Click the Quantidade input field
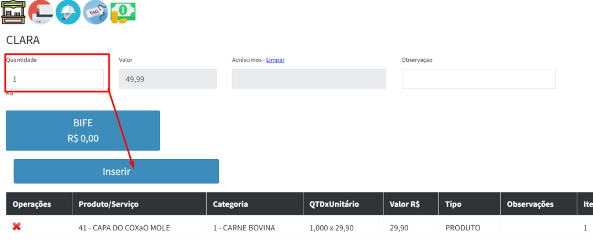The width and height of the screenshot is (593, 250). (55, 79)
